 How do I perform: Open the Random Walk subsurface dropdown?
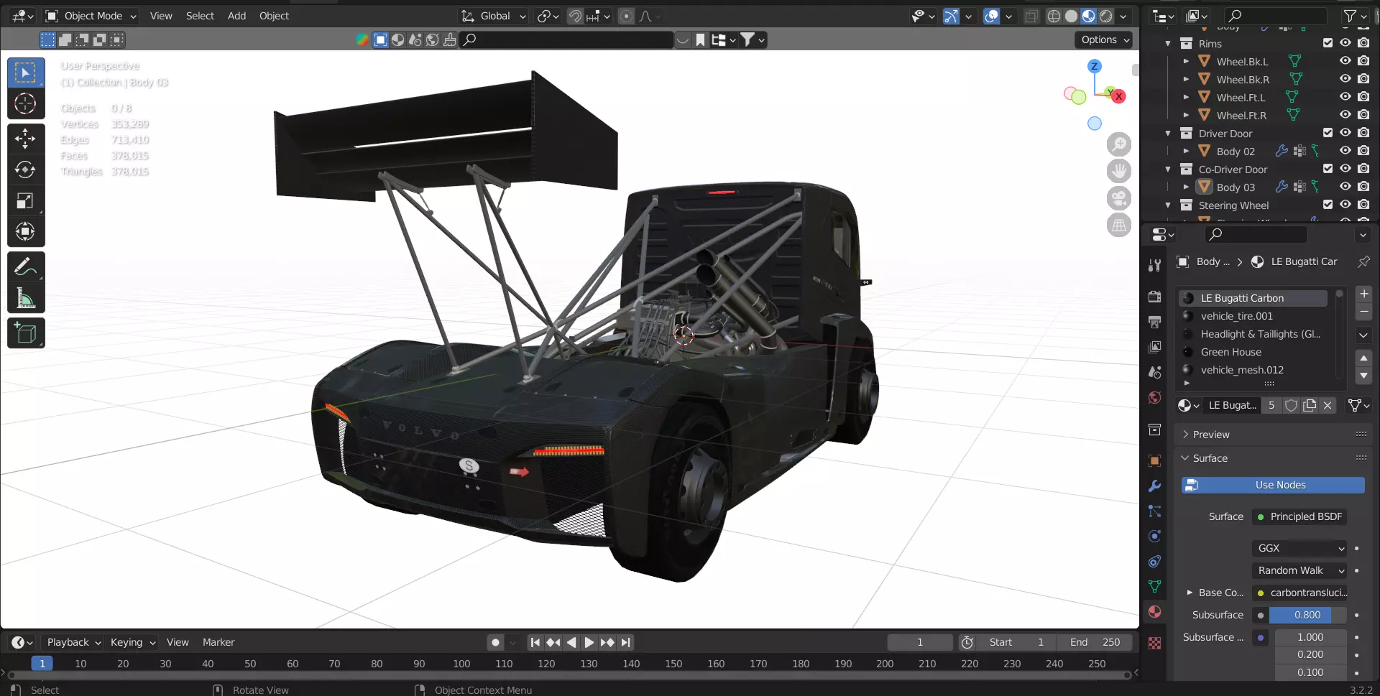(1299, 570)
